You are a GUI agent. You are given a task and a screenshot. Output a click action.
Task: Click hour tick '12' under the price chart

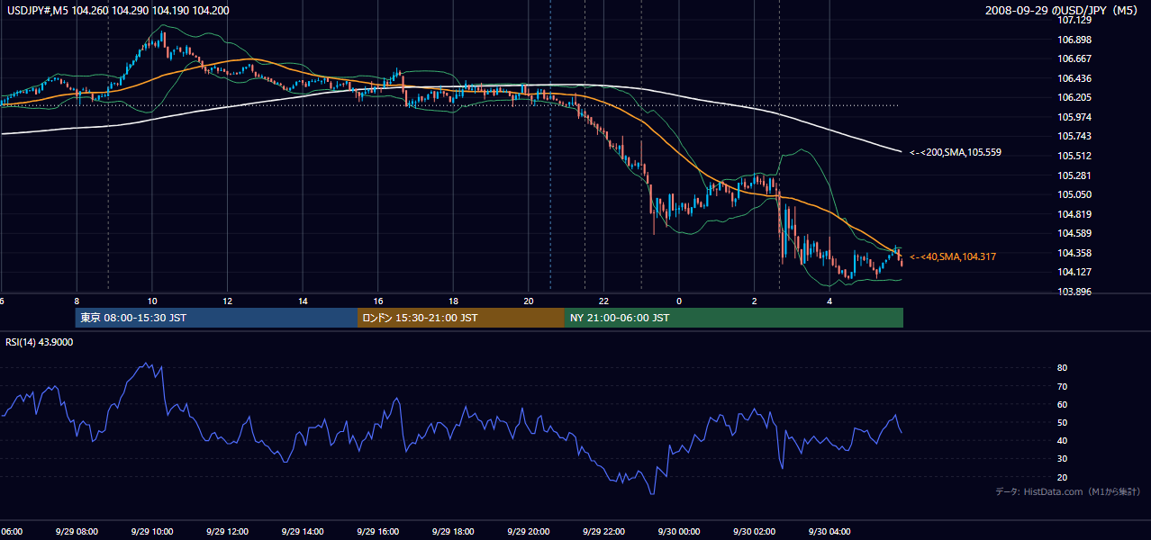tap(227, 301)
